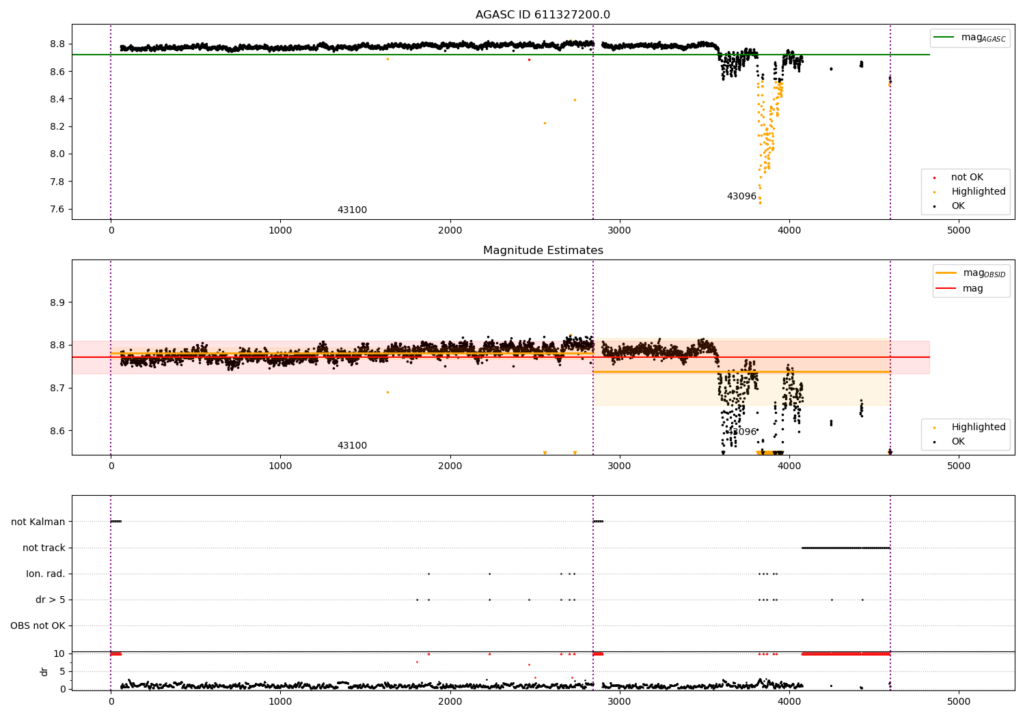This screenshot has width=1025, height=717.
Task: Click the 'dr > 5' axis label
Action: coord(51,600)
